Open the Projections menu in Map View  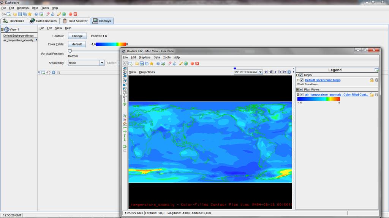pos(147,72)
